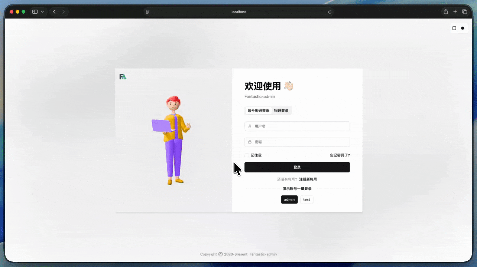Click the 注册新帐号 register link
This screenshot has height=267, width=477.
[x=308, y=179]
